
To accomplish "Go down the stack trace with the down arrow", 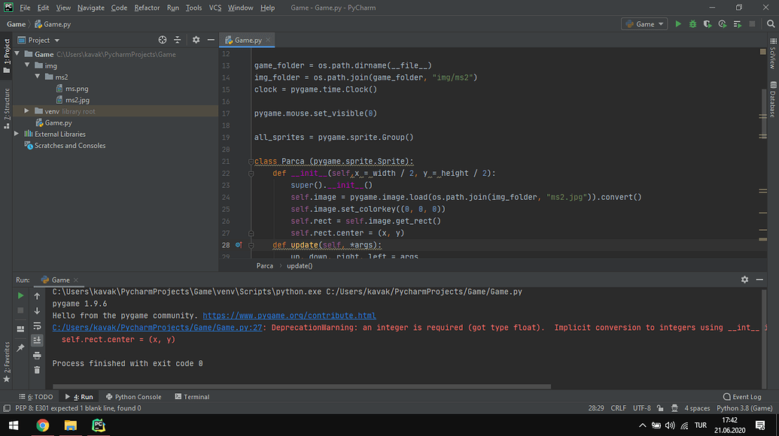I will tap(38, 311).
